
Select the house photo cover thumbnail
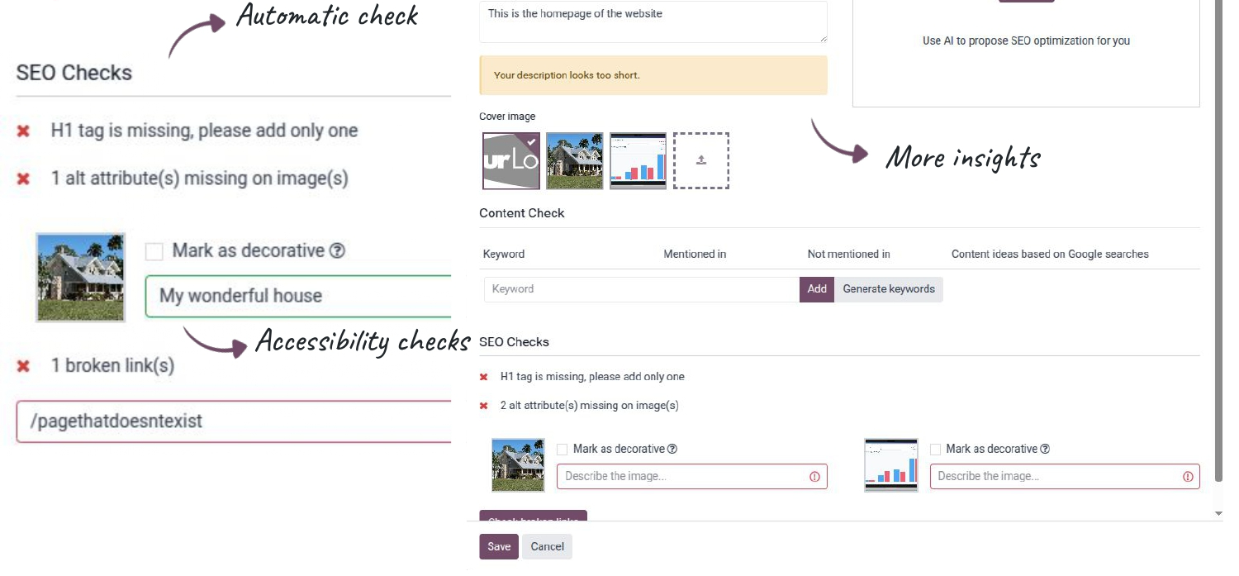coord(574,159)
